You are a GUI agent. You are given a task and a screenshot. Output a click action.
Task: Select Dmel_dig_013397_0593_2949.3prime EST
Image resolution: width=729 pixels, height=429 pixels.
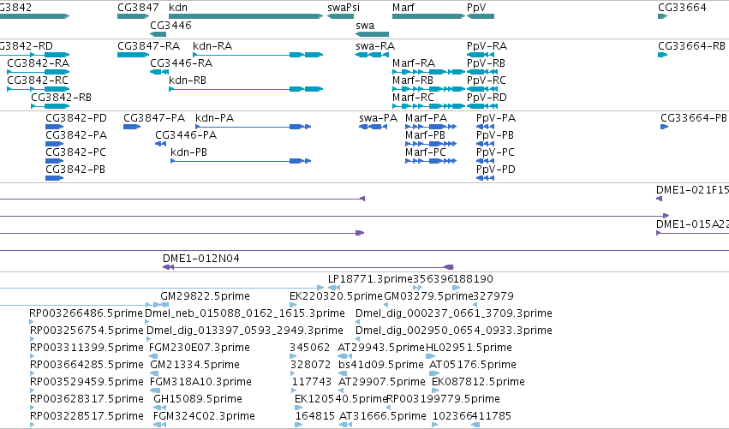pyautogui.click(x=245, y=331)
